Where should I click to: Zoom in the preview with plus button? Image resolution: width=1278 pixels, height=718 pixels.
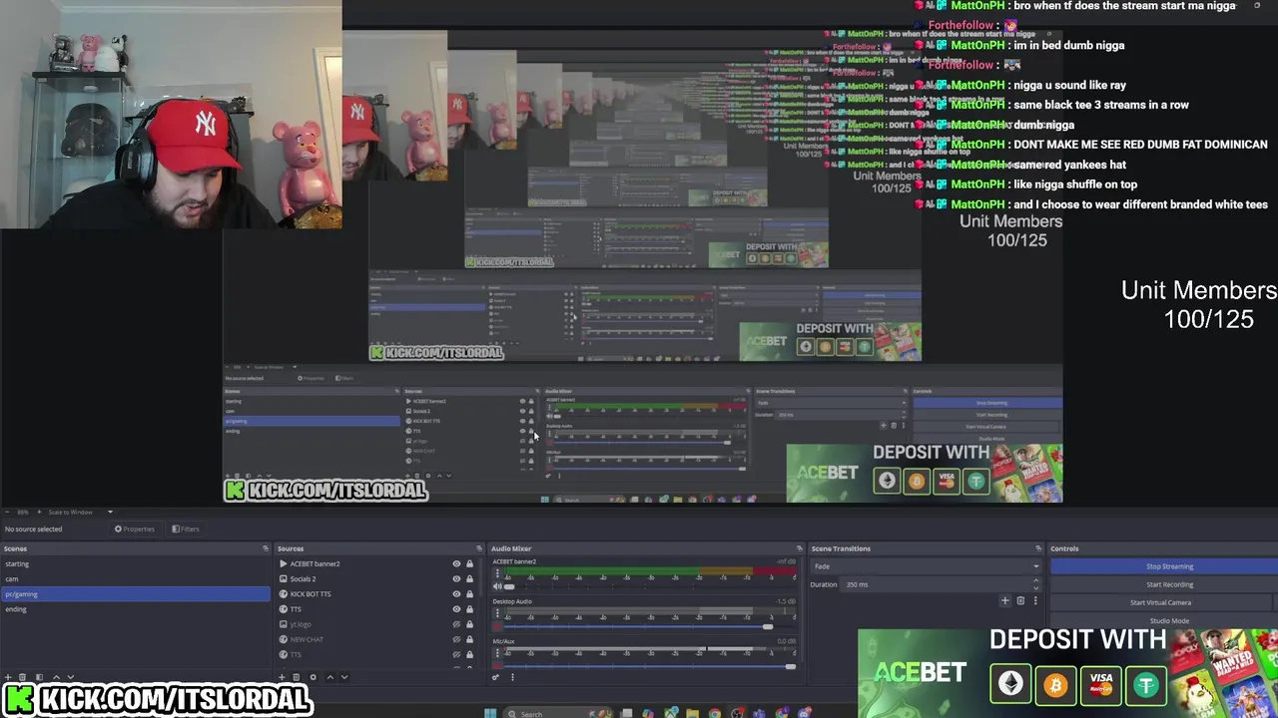[39, 512]
